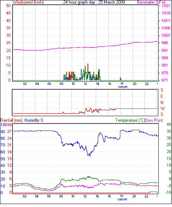Click the 'Windspeed (kmh)' axis label
The height and width of the screenshot is (207, 172).
coord(28,2)
